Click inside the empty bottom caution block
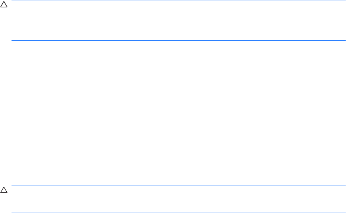Viewport: 346px width, 213px height. pyautogui.click(x=178, y=199)
